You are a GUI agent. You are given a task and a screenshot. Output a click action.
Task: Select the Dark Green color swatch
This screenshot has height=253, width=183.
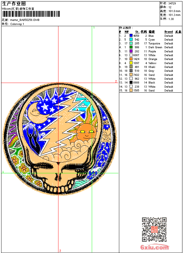[131, 47]
